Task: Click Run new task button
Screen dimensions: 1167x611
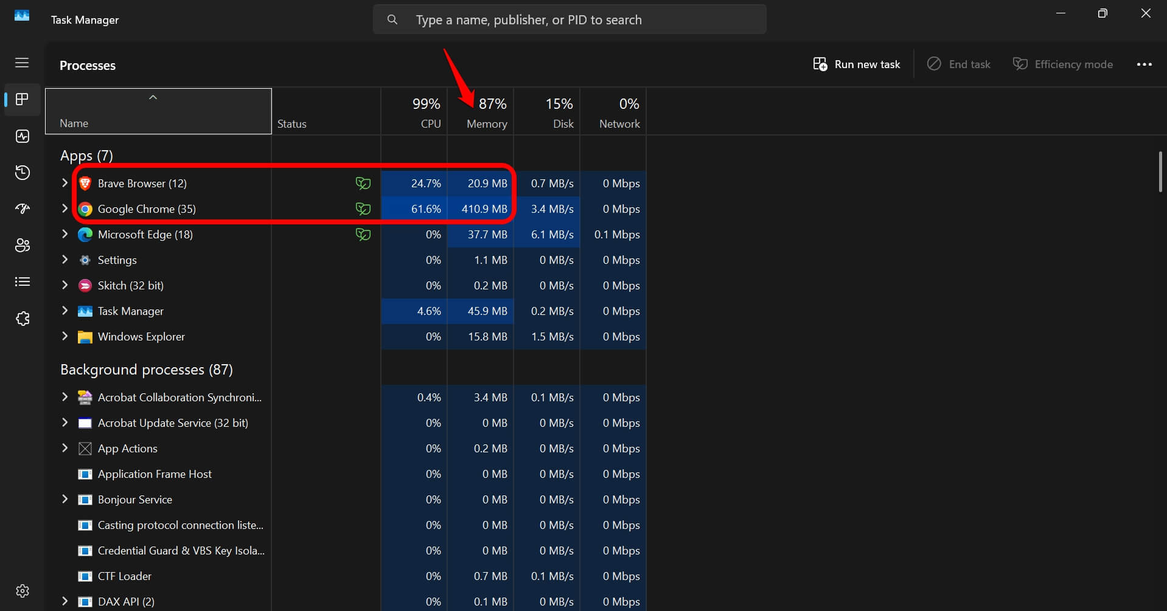Action: click(x=856, y=64)
